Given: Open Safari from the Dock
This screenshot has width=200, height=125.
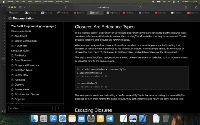Looking at the screenshot, I should point(63,119).
